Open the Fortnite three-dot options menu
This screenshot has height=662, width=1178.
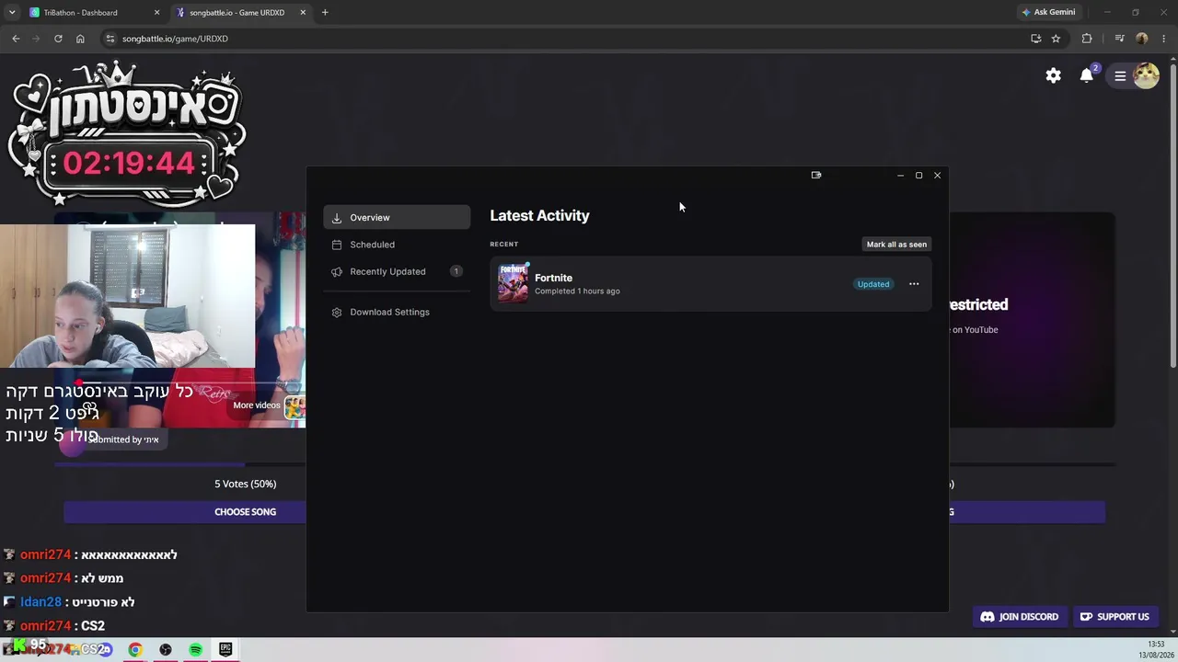(x=914, y=284)
